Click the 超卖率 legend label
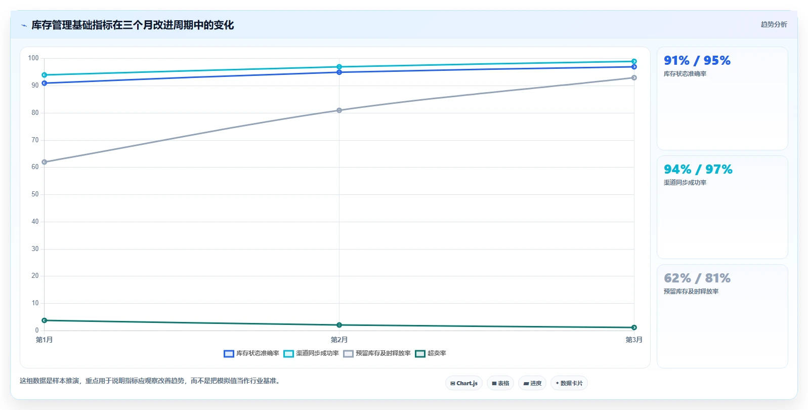Screen dimensions: 808x410 click(x=437, y=353)
